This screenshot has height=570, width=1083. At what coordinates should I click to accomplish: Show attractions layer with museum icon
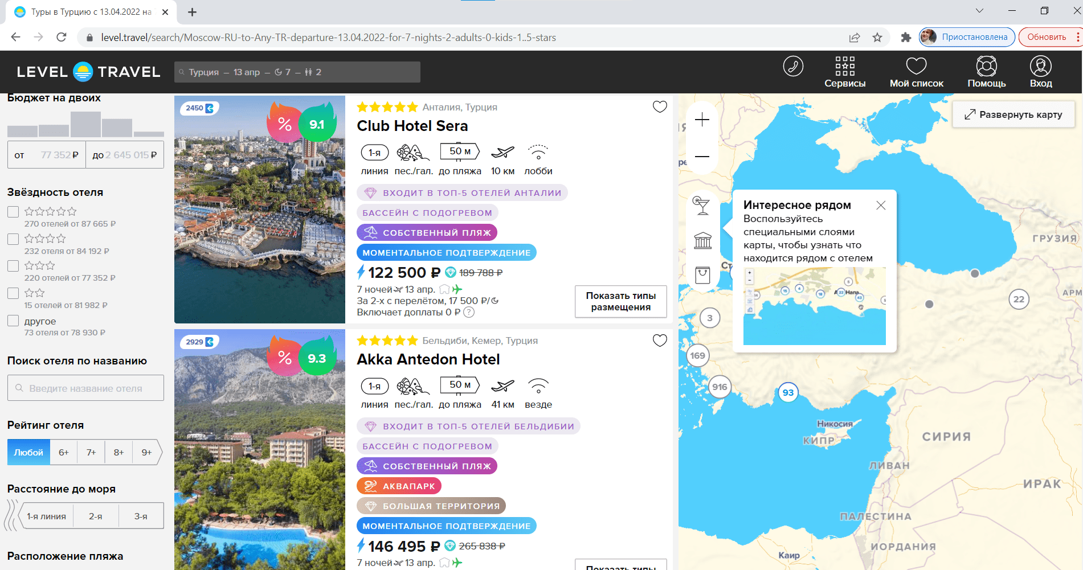click(x=702, y=241)
